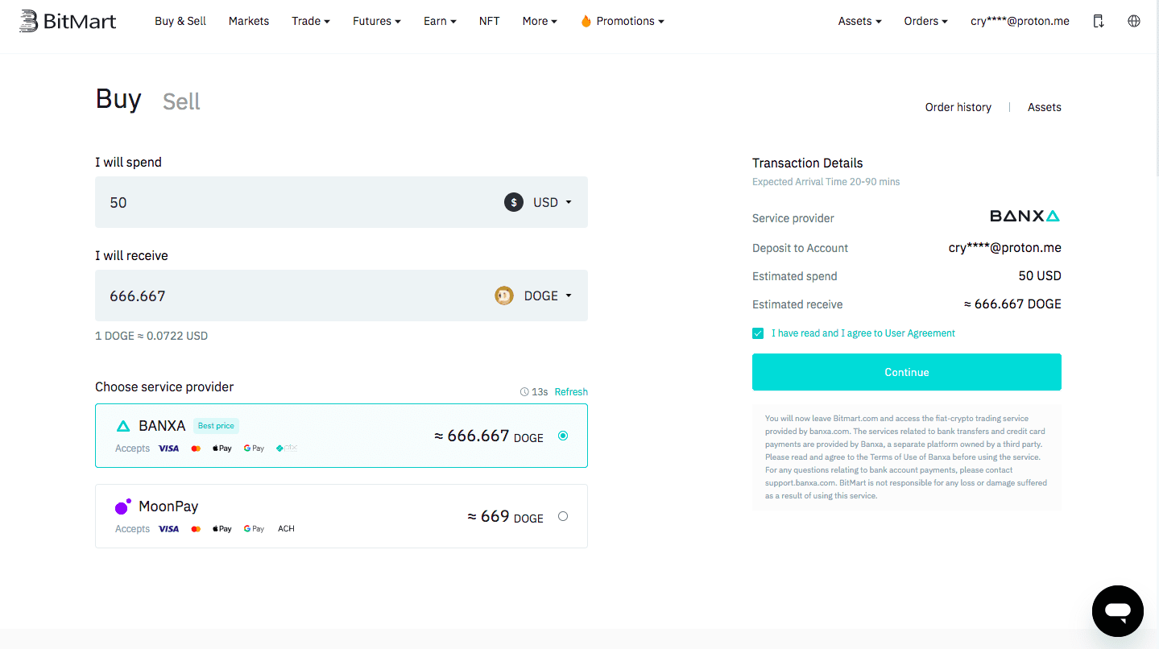1159x649 pixels.
Task: Click the Google Pay icon in MoonPay row
Action: pyautogui.click(x=254, y=529)
